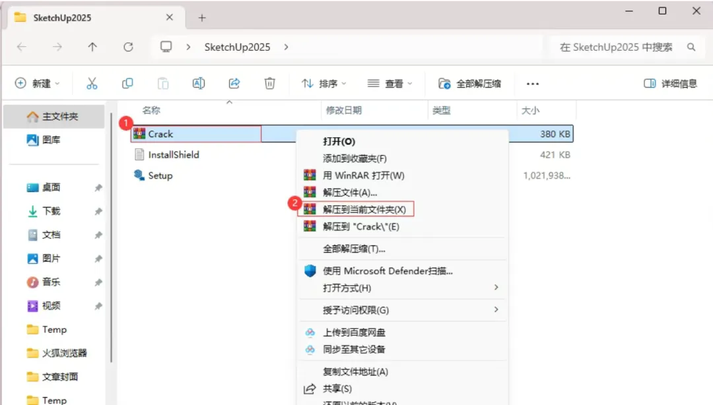
Task: Open the 查看 view dropdown
Action: [390, 83]
